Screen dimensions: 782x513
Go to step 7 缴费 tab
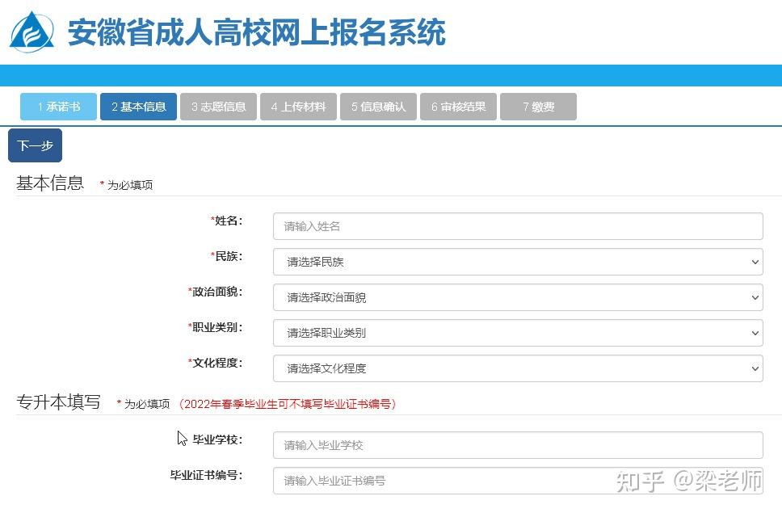point(539,107)
